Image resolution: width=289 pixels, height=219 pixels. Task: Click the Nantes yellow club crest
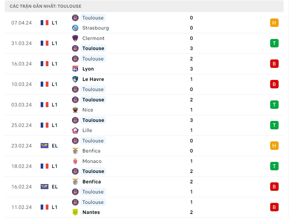pos(75,212)
